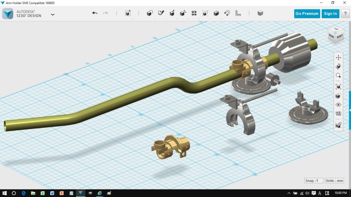The image size is (351, 197).
Task: Open the Windows Start menu
Action: pyautogui.click(x=4, y=193)
